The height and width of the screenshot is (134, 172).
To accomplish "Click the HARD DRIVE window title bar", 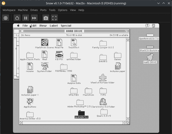I will [74, 31].
